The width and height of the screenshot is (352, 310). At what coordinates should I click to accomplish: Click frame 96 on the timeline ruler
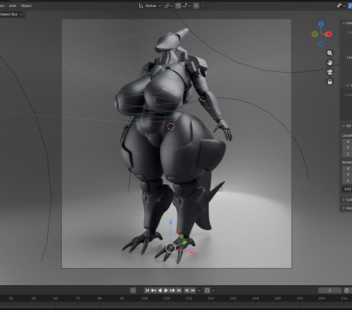click(x=122, y=298)
